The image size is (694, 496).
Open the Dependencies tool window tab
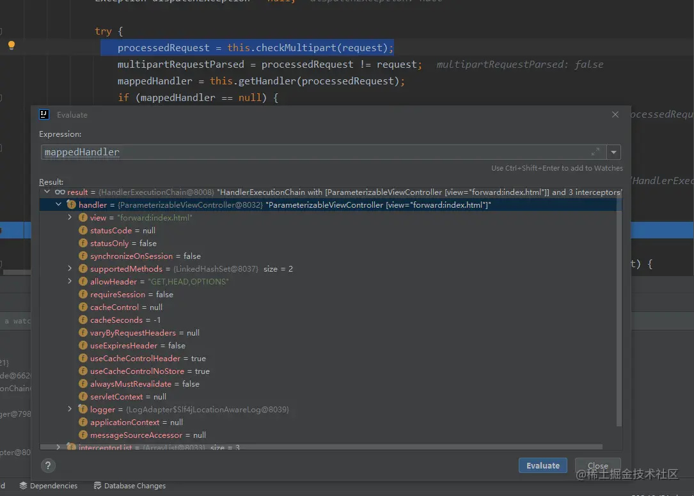click(48, 486)
